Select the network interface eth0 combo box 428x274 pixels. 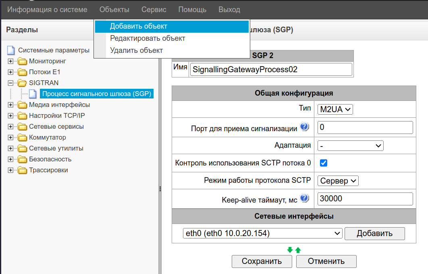(262, 233)
